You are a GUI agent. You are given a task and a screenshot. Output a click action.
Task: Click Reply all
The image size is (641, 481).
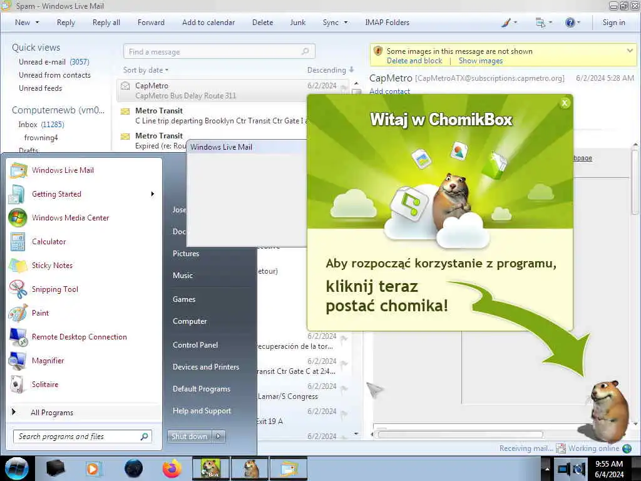(106, 23)
